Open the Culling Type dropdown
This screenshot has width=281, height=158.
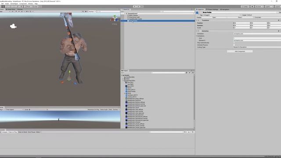pos(257,47)
